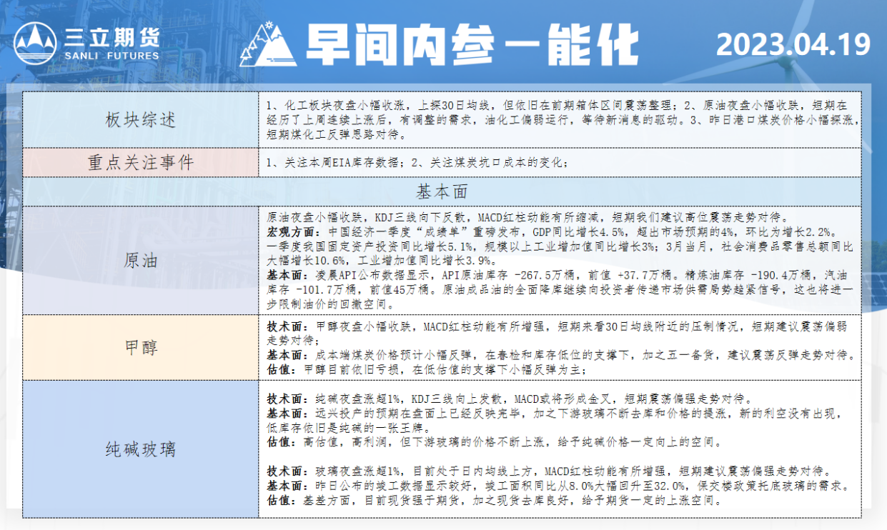
Task: Click the 板块综述 row header cell
Action: point(140,119)
